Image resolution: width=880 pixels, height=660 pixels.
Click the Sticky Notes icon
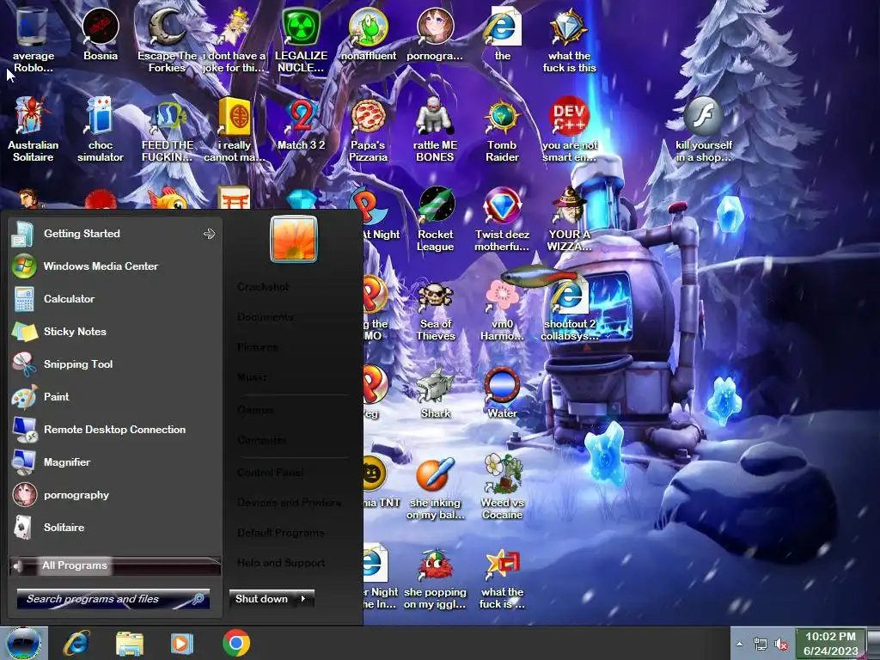point(24,331)
